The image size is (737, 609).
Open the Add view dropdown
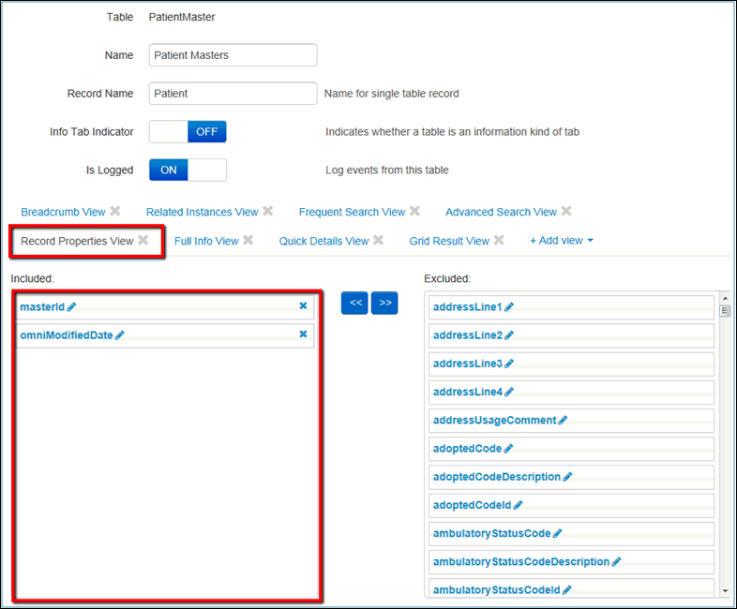[561, 241]
